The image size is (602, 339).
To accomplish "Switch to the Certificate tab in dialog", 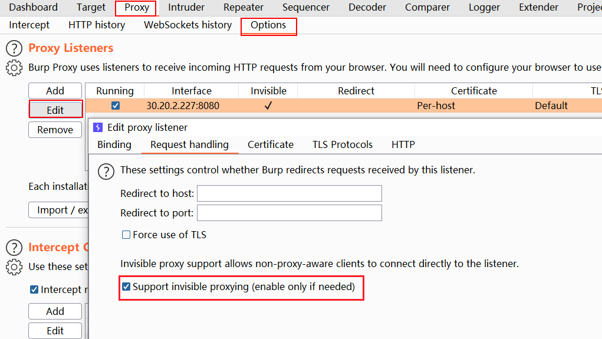I will (x=270, y=144).
